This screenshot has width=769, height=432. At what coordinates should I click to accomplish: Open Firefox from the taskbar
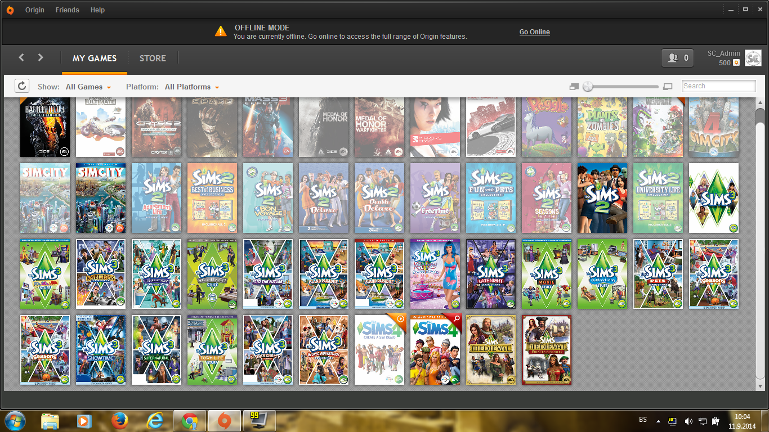119,421
